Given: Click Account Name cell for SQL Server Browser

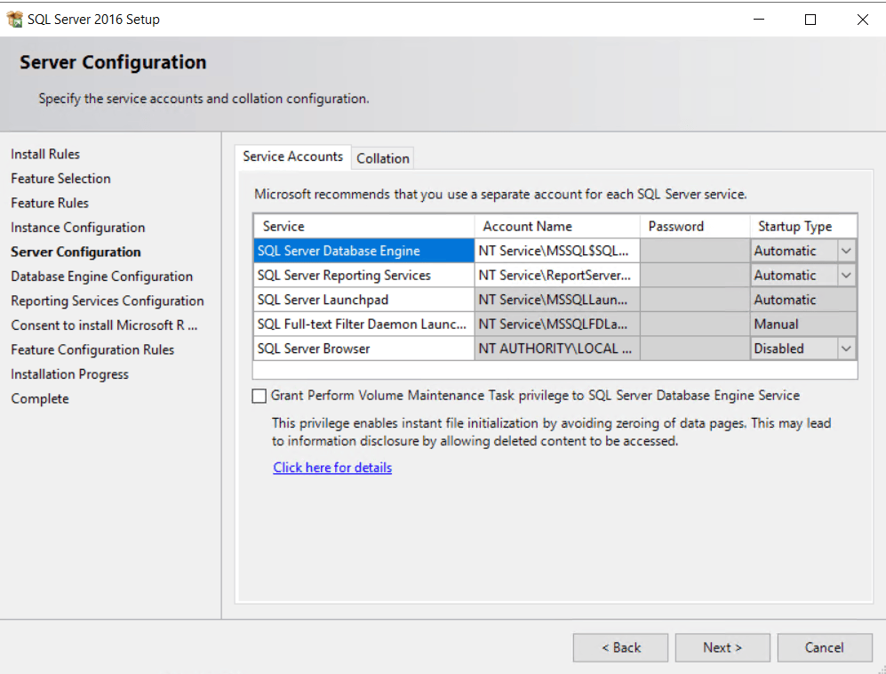Looking at the screenshot, I should pyautogui.click(x=556, y=348).
